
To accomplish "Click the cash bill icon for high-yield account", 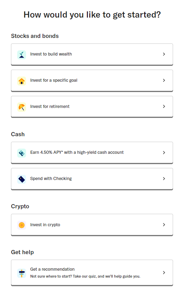I will [22, 153].
